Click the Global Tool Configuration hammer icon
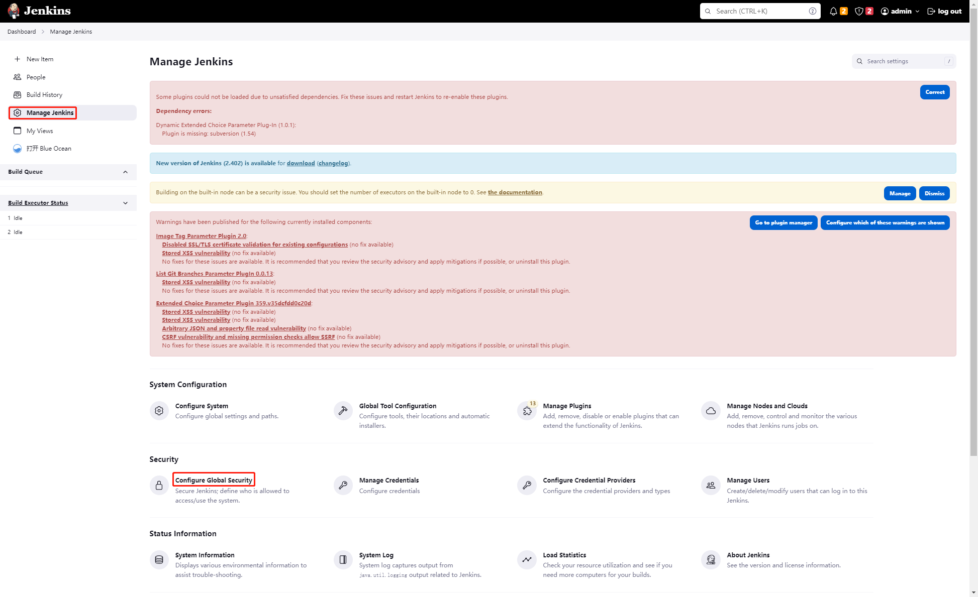The height and width of the screenshot is (597, 978). tap(343, 411)
